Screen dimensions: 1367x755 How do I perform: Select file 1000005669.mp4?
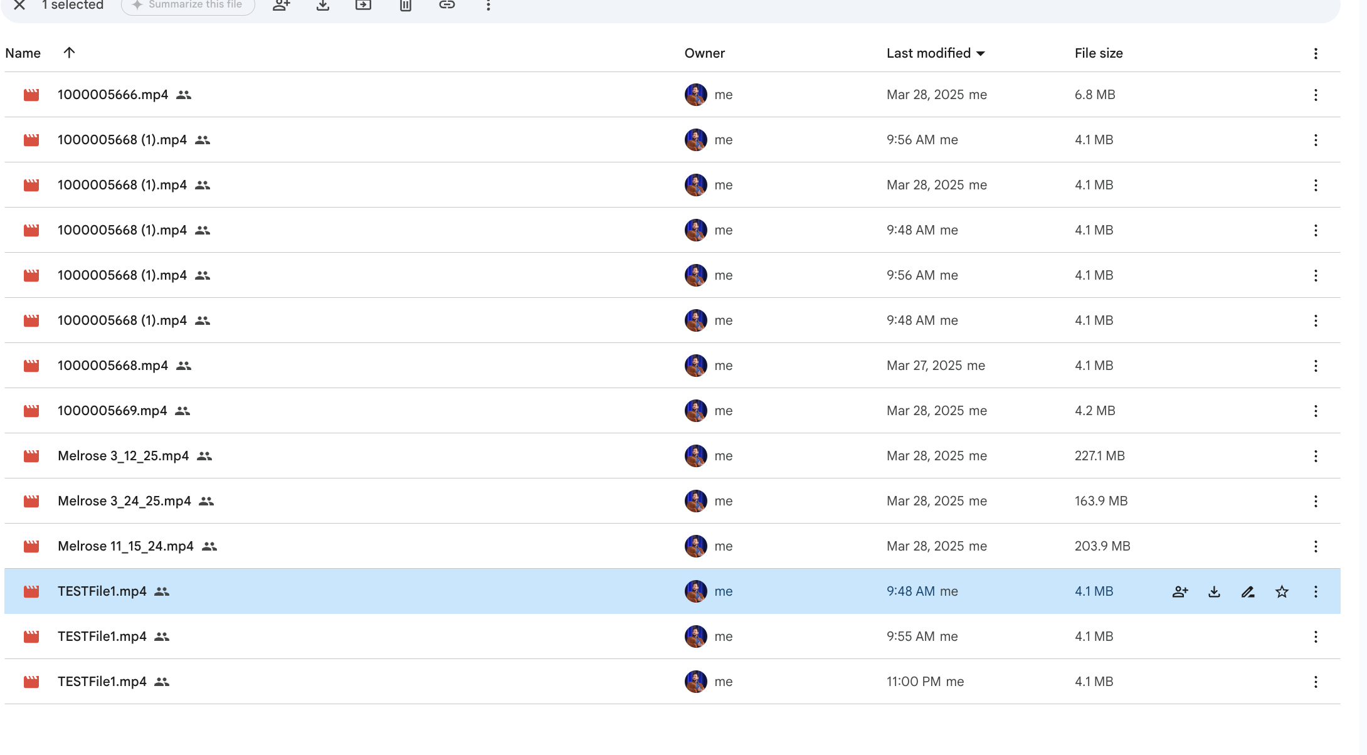pos(672,411)
